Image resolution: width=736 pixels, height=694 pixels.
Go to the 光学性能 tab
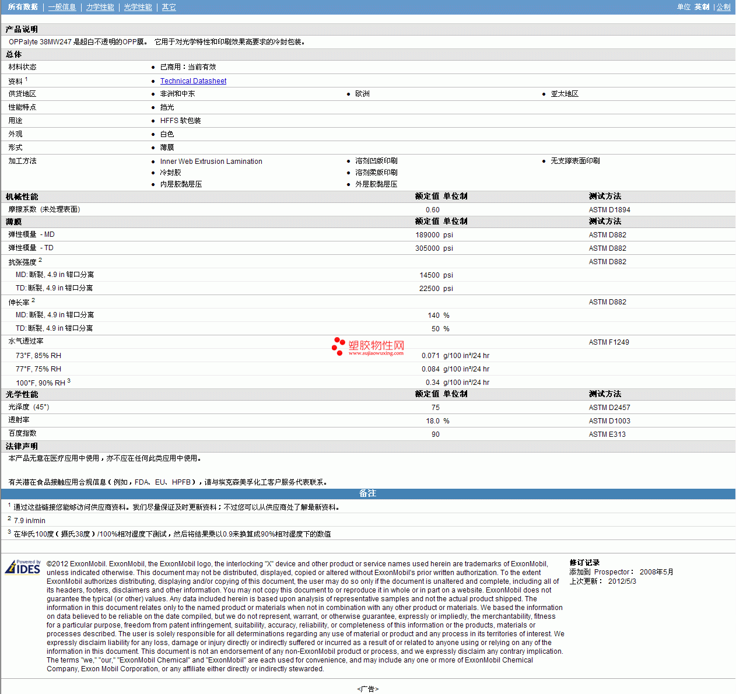pos(138,7)
